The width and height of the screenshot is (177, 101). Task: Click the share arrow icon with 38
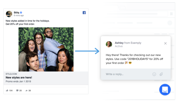point(26,90)
